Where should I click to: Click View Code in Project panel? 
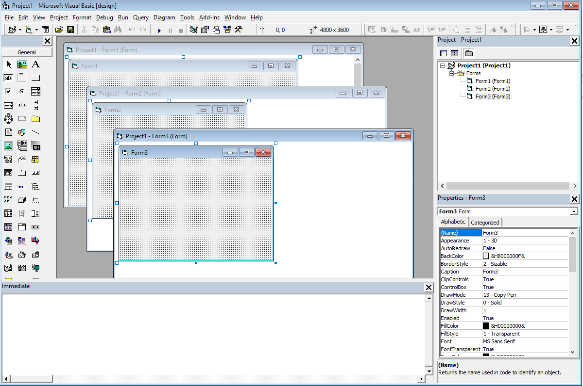click(444, 53)
